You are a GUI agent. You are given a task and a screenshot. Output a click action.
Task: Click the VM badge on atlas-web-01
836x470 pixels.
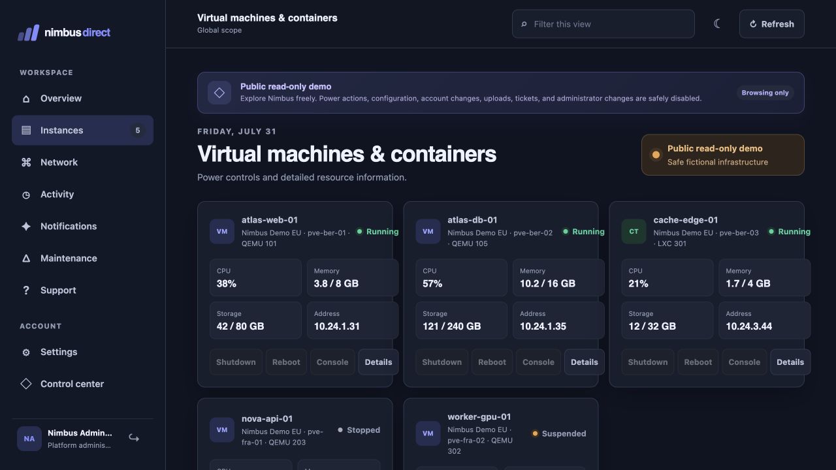pos(222,232)
